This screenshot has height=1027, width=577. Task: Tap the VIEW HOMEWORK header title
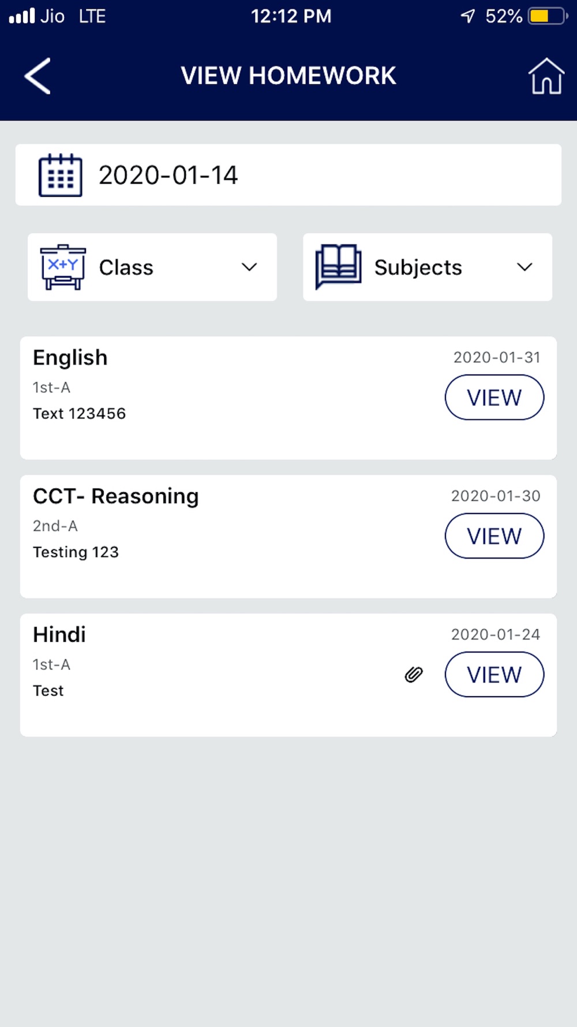point(288,76)
